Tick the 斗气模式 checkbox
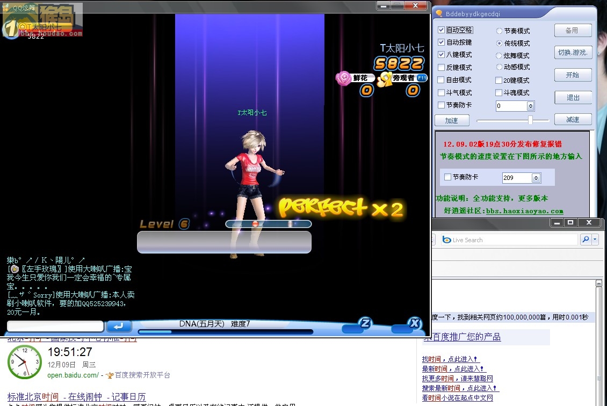The width and height of the screenshot is (607, 406). click(x=441, y=92)
